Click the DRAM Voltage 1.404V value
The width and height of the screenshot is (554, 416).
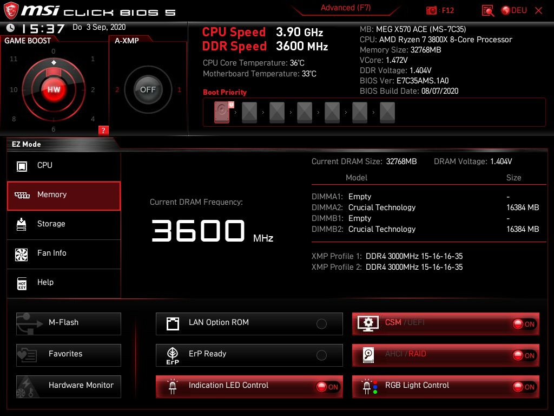point(501,161)
